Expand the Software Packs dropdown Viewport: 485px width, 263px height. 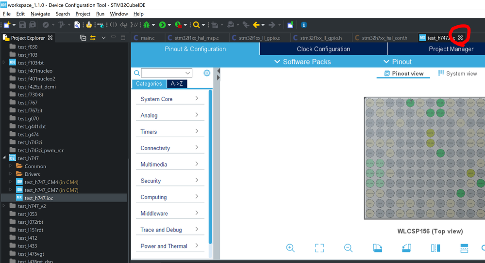click(302, 62)
